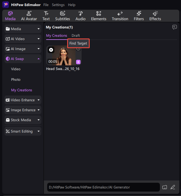Viewport: 181px width, 196px height.
Task: Switch to the My Creations tab
Action: (x=57, y=36)
